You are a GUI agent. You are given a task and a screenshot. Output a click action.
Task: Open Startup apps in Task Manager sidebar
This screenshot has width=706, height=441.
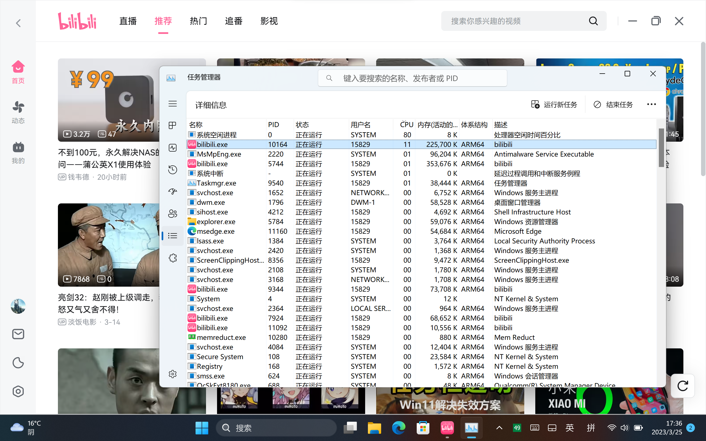tap(172, 191)
